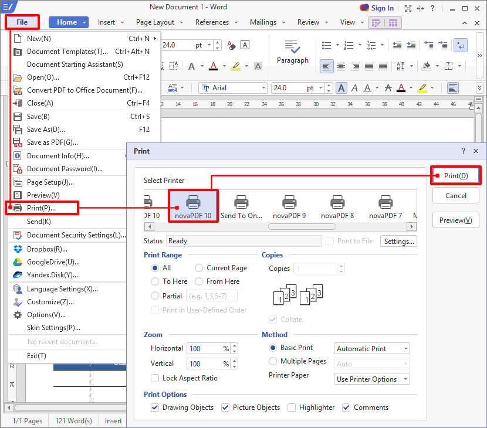The height and width of the screenshot is (428, 487).
Task: Toggle the Drawing Objects checkbox
Action: (155, 407)
